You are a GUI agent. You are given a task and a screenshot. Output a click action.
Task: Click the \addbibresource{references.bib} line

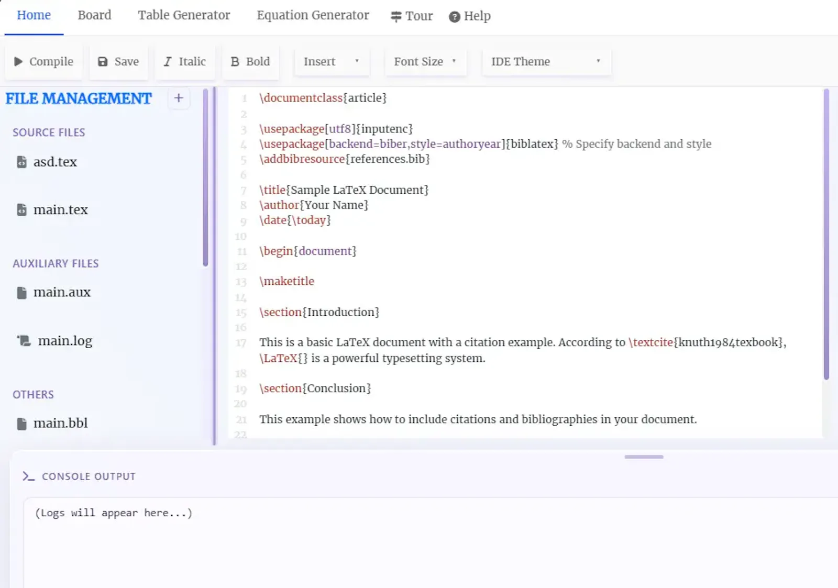click(344, 160)
